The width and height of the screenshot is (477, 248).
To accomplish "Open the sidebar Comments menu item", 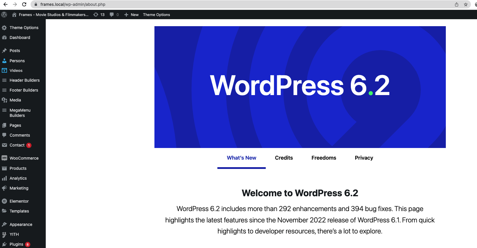I will click(20, 135).
